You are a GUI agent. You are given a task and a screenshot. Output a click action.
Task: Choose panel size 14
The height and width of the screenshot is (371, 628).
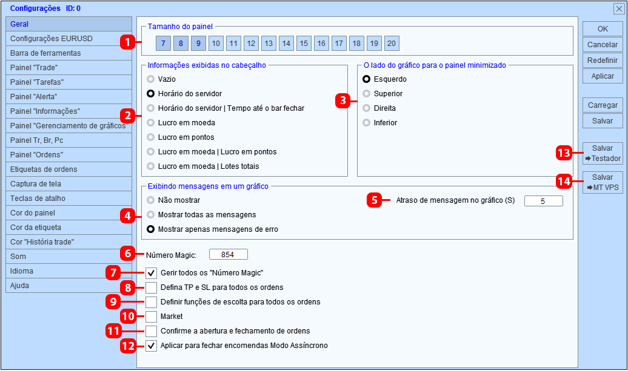tap(286, 43)
